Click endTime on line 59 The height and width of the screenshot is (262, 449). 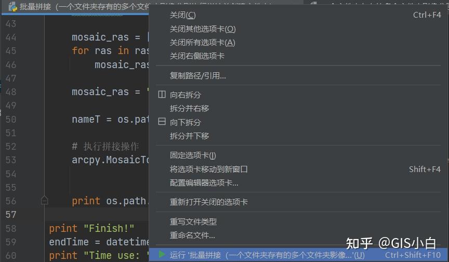69,242
